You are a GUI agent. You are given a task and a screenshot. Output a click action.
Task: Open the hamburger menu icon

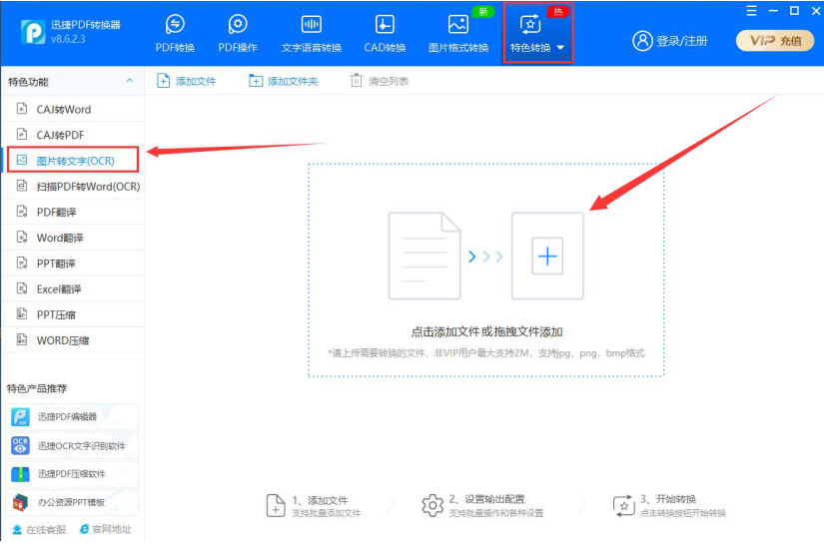point(751,11)
